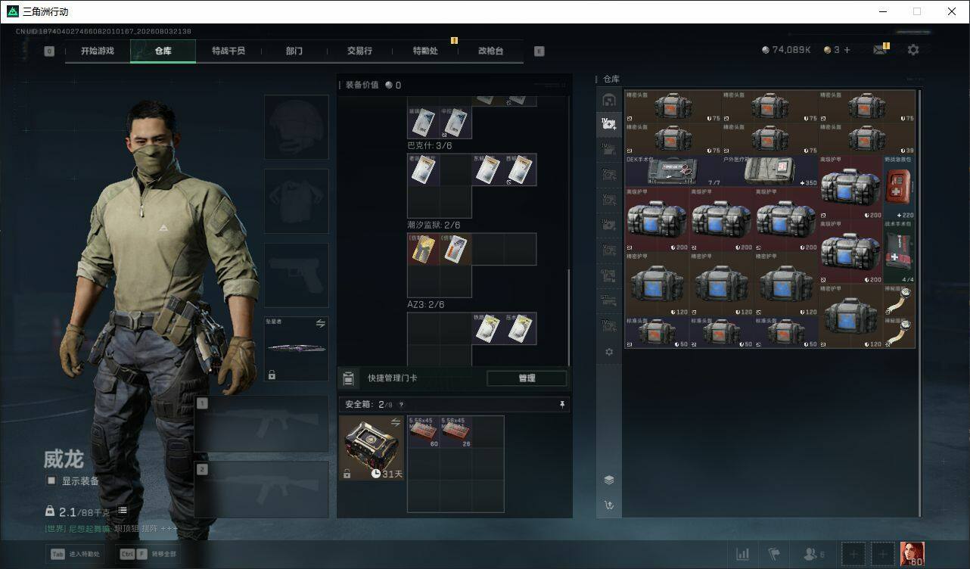Screen dimensions: 970x569
Task: Switch to the 改枪台 tab
Action: pyautogui.click(x=490, y=51)
